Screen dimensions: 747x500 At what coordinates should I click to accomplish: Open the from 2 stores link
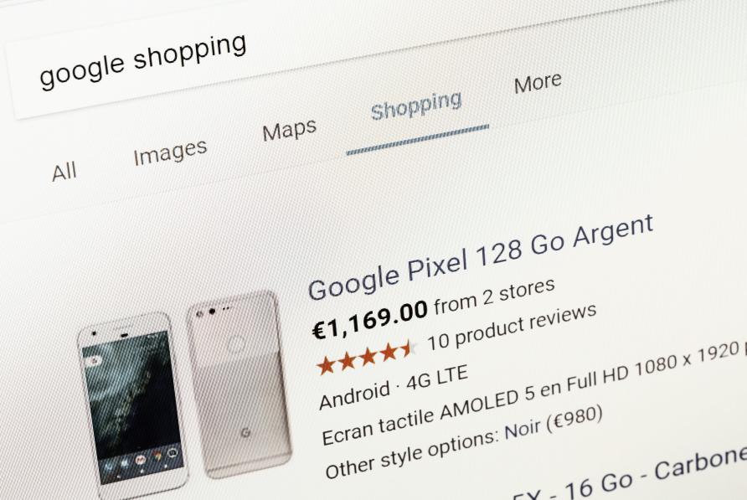pyautogui.click(x=494, y=296)
